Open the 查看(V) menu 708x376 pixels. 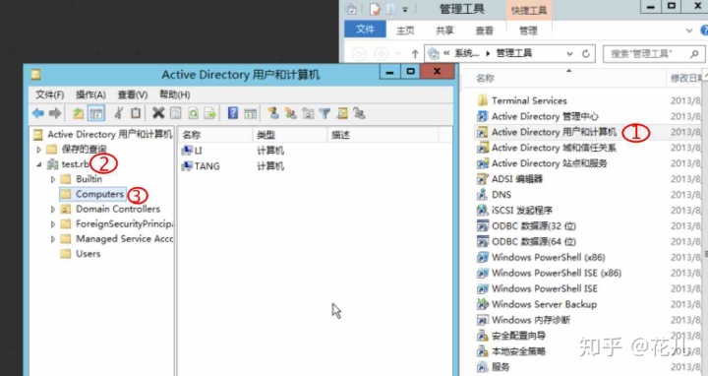tap(133, 94)
